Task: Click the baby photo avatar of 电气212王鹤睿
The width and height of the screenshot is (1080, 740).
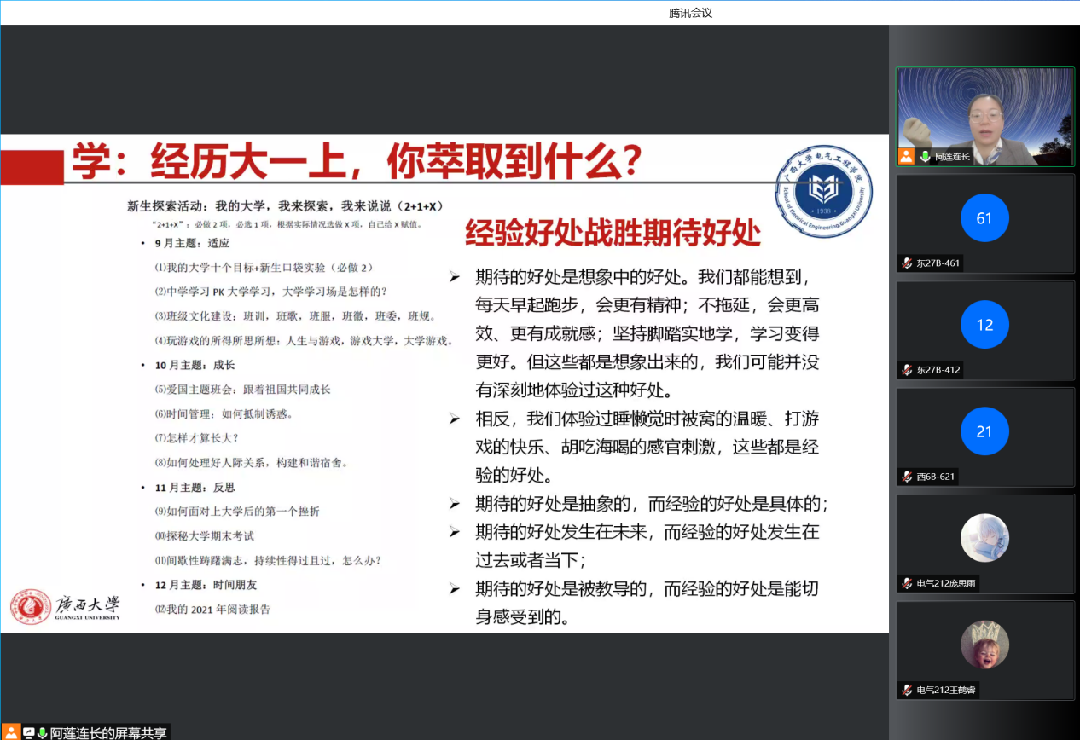Action: tap(984, 645)
